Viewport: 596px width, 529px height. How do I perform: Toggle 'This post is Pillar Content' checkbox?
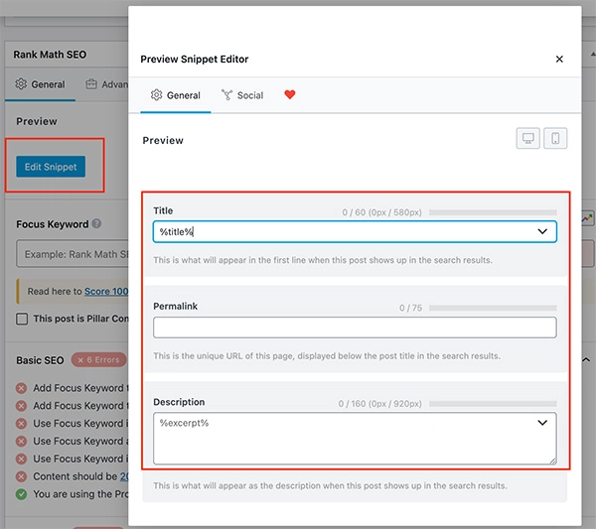pos(22,319)
